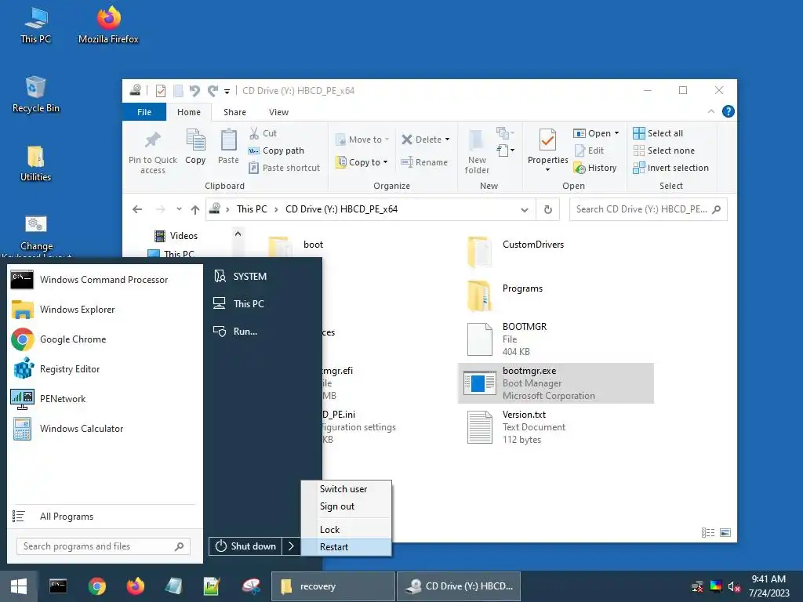803x602 pixels.
Task: Click Select all in Select group
Action: 658,133
